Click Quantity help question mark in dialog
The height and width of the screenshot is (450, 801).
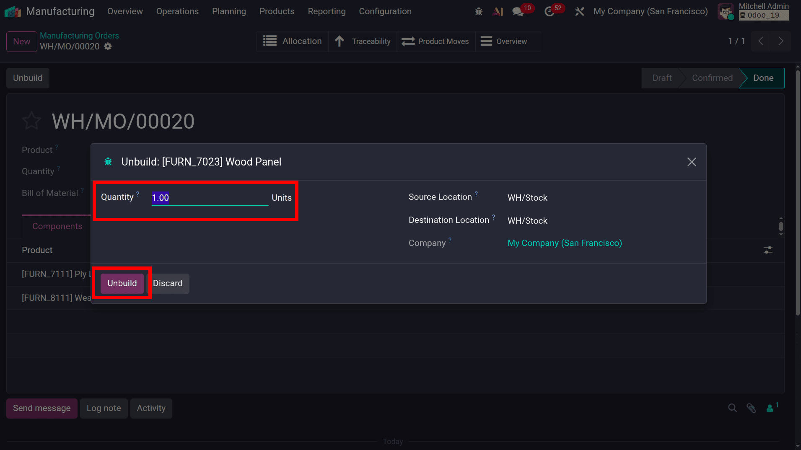[137, 194]
